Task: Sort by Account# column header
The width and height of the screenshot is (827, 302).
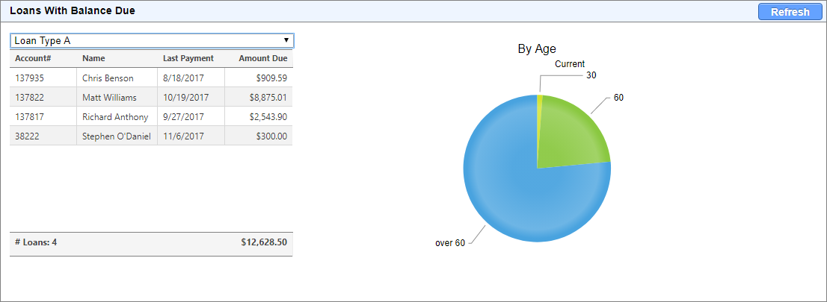Action: pyautogui.click(x=33, y=58)
